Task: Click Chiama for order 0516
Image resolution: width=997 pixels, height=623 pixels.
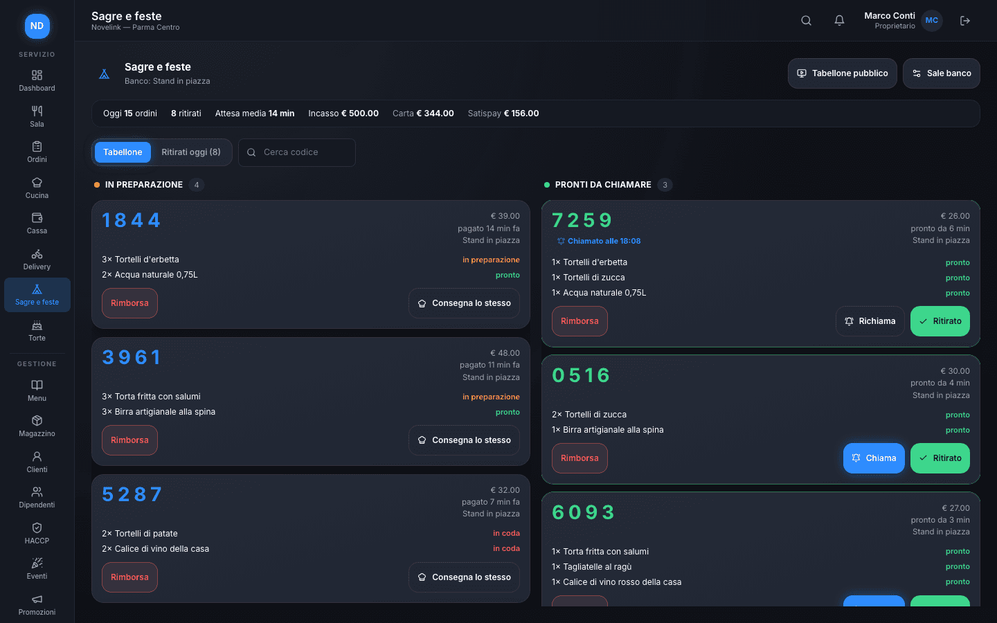Action: [874, 458]
